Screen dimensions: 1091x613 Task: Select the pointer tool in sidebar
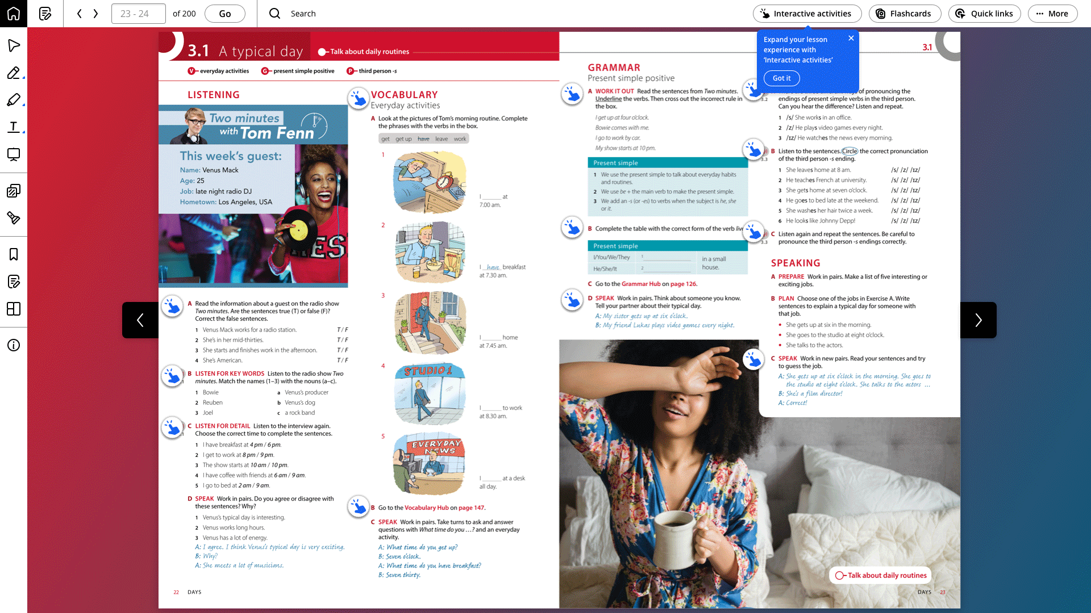click(14, 45)
